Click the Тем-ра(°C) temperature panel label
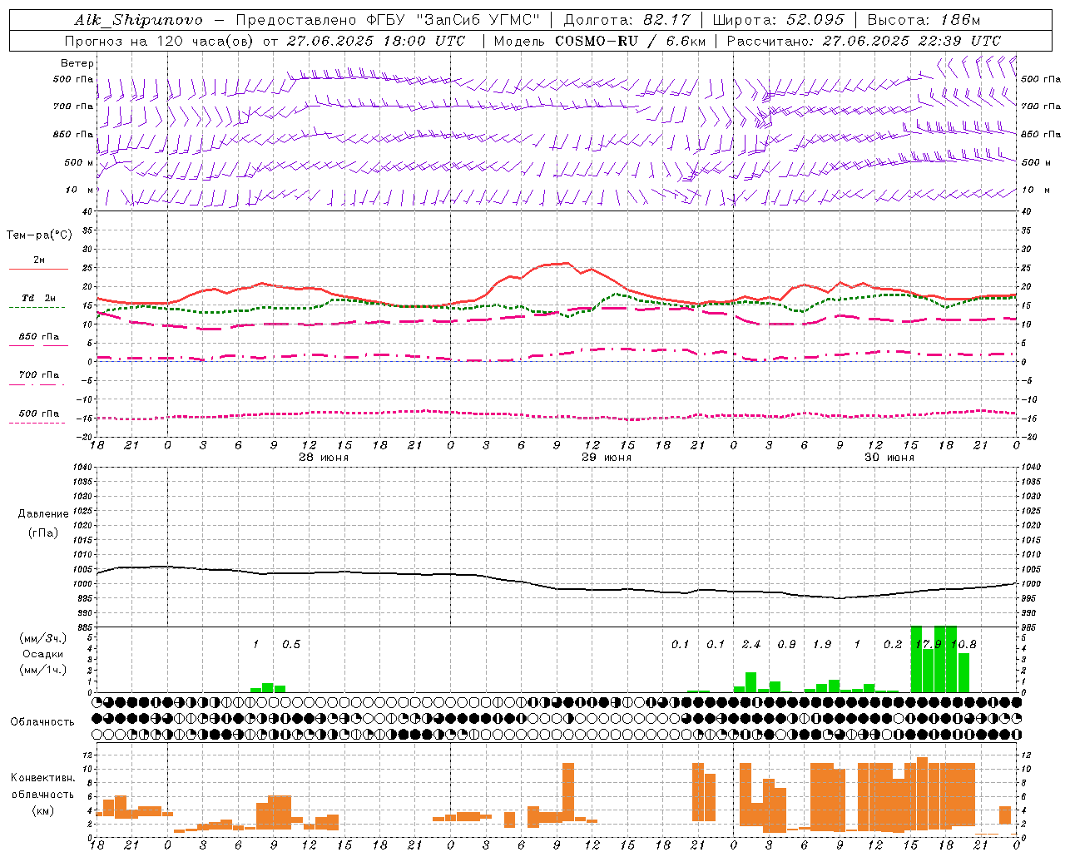 39,235
